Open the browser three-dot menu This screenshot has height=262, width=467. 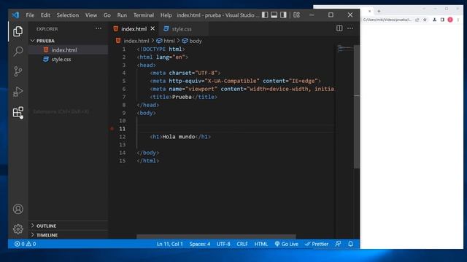(458, 20)
